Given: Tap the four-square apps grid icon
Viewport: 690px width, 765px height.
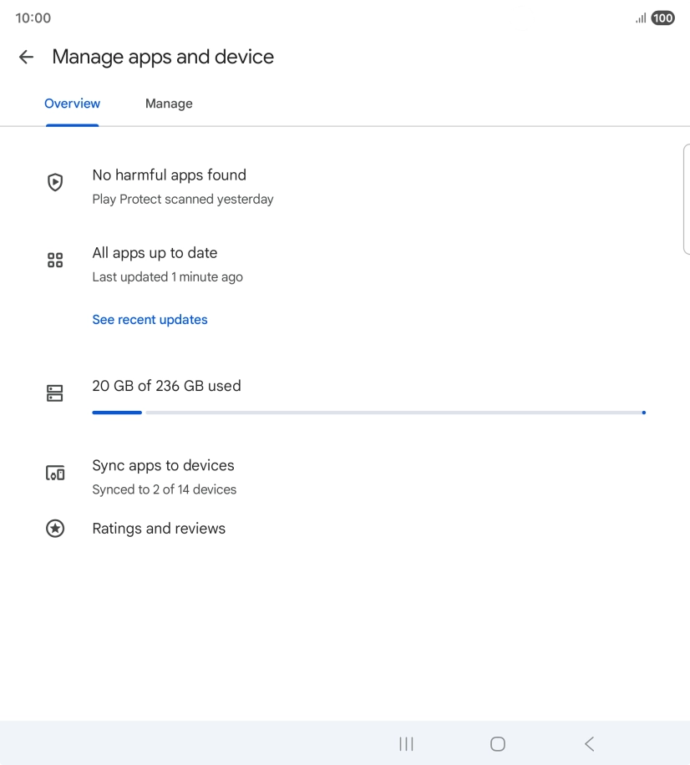Looking at the screenshot, I should pos(55,260).
